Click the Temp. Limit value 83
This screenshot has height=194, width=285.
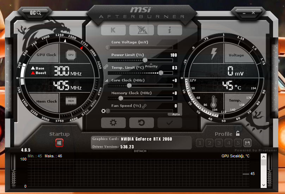tap(175, 68)
